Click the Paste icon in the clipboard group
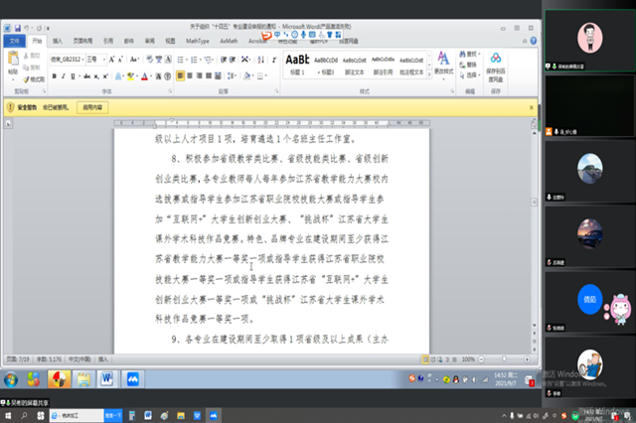The image size is (636, 423). click(x=12, y=66)
